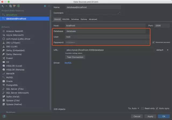Enable the Read-only checkbox
This screenshot has width=172, height=120.
143,108
